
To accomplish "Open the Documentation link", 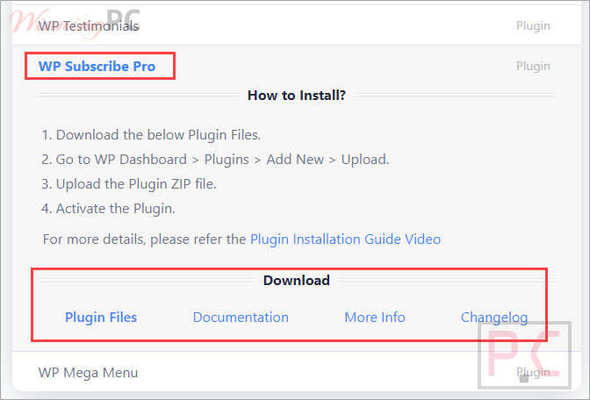I will click(241, 318).
